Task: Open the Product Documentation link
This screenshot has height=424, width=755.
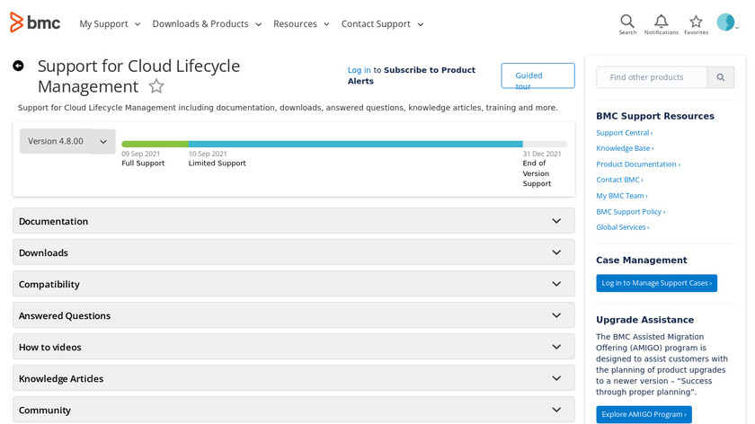Action: click(638, 164)
